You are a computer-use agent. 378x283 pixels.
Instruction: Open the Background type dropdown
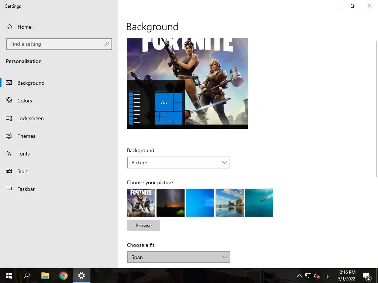[x=178, y=163]
